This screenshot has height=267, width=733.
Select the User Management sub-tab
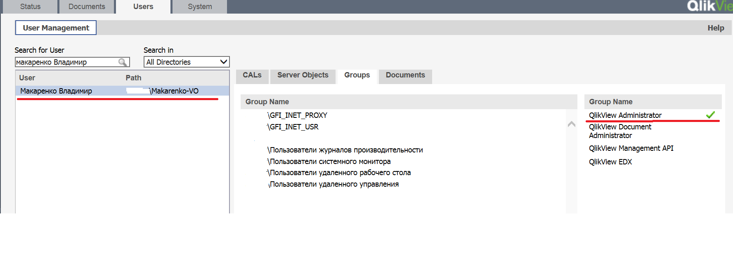coord(56,28)
